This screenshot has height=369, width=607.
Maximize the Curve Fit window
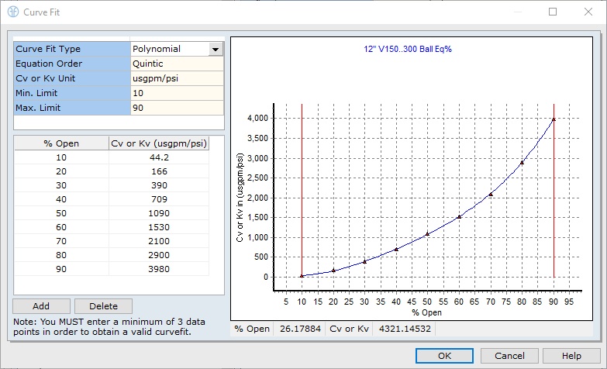pyautogui.click(x=553, y=12)
